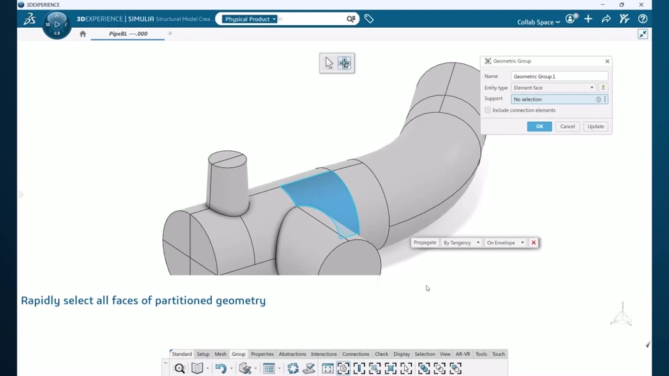This screenshot has width=669, height=376.
Task: Open the tag icon next to search
Action: point(369,19)
